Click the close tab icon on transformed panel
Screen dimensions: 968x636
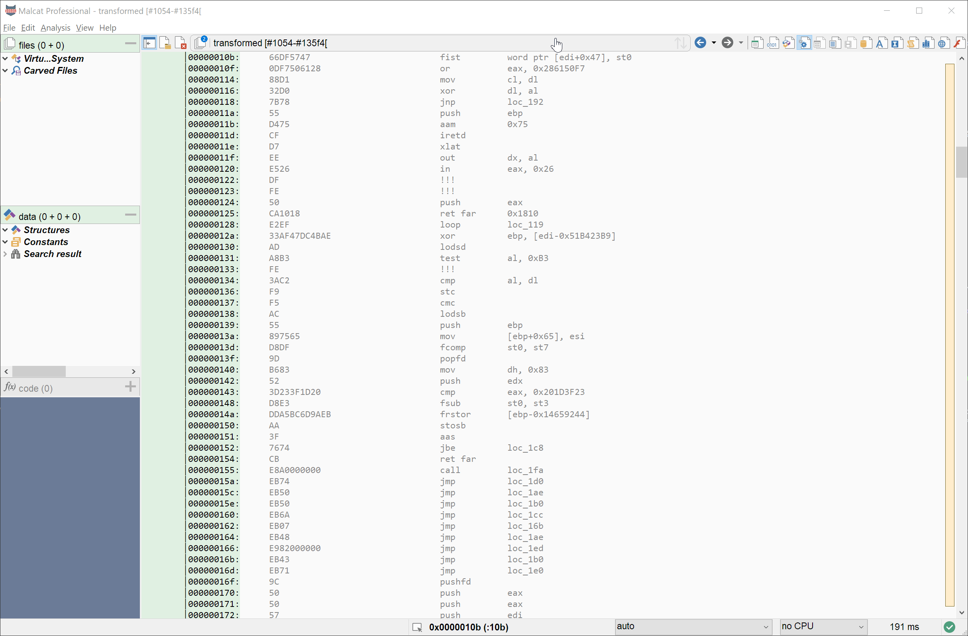pos(183,43)
